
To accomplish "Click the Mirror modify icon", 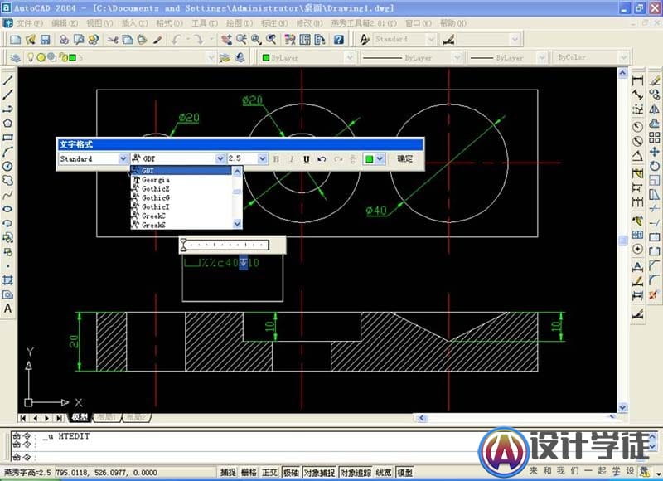I will [655, 109].
